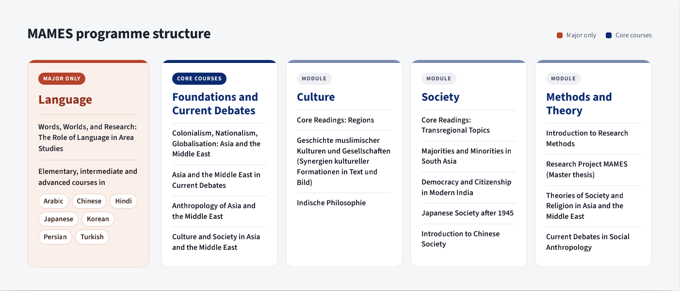
Task: Select the Korean language chip
Action: [x=98, y=219]
